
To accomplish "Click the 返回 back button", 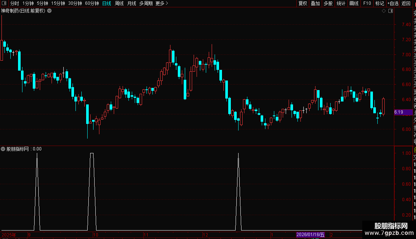I will click(406, 3).
